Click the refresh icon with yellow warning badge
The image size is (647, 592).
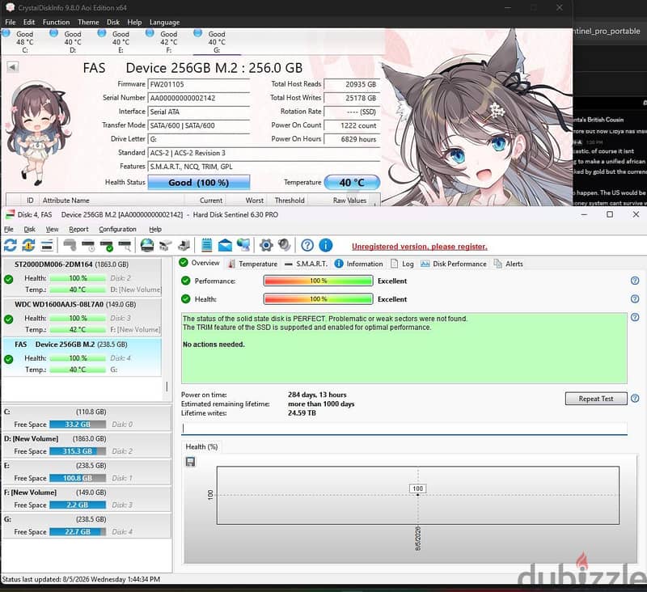click(28, 245)
